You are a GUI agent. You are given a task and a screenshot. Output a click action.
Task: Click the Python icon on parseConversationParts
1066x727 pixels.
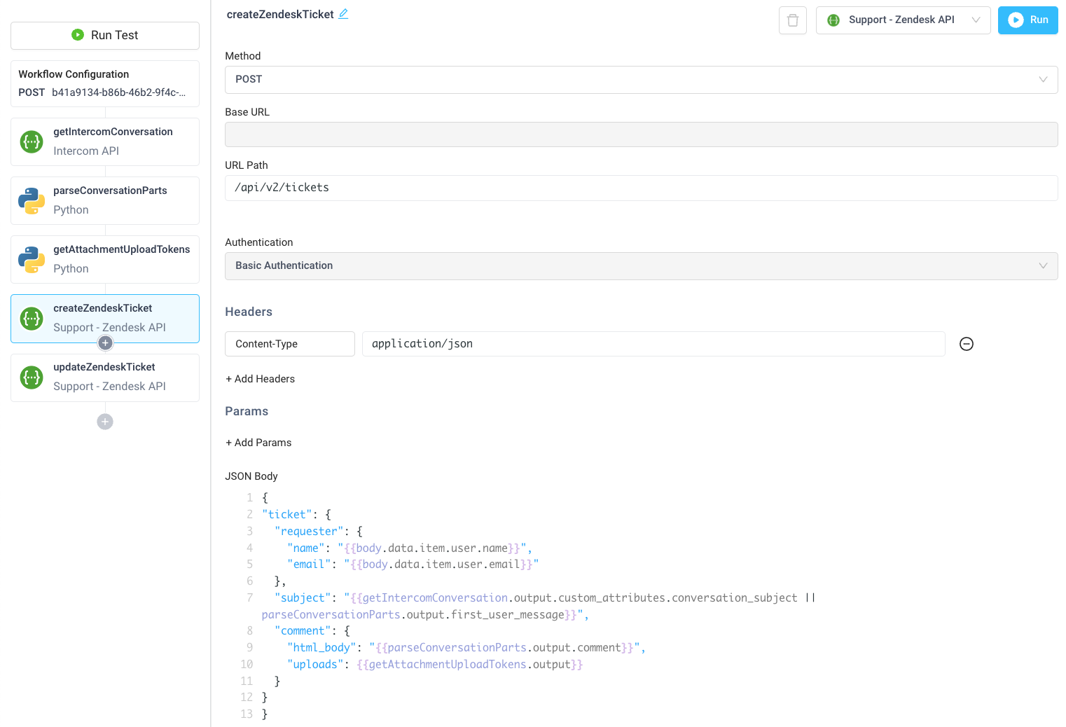click(32, 200)
